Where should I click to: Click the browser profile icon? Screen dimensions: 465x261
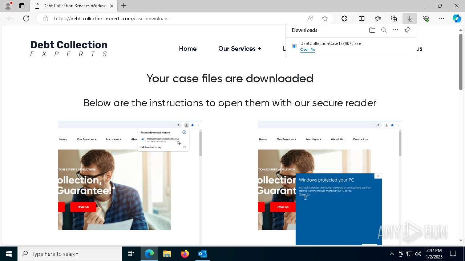click(x=8, y=6)
